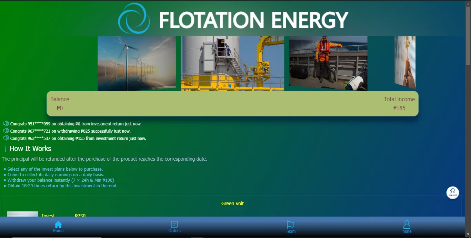The height and width of the screenshot is (238, 471).
Task: Click the Flotation Energy swirl logo
Action: click(134, 18)
